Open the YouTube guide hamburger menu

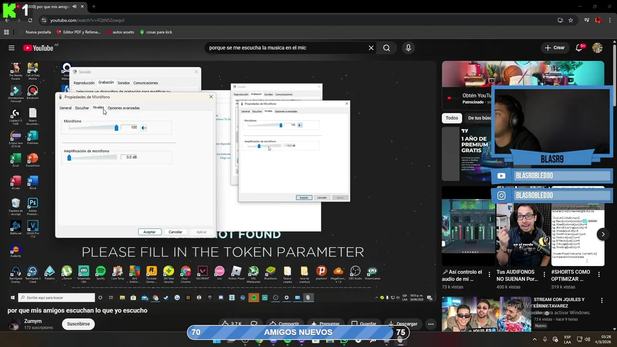(12, 48)
